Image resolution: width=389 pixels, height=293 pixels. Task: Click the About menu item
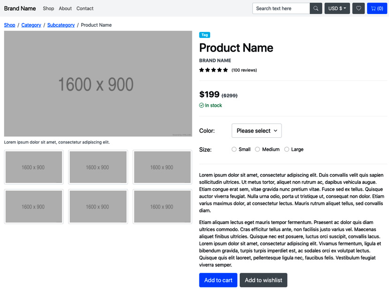[x=65, y=8]
